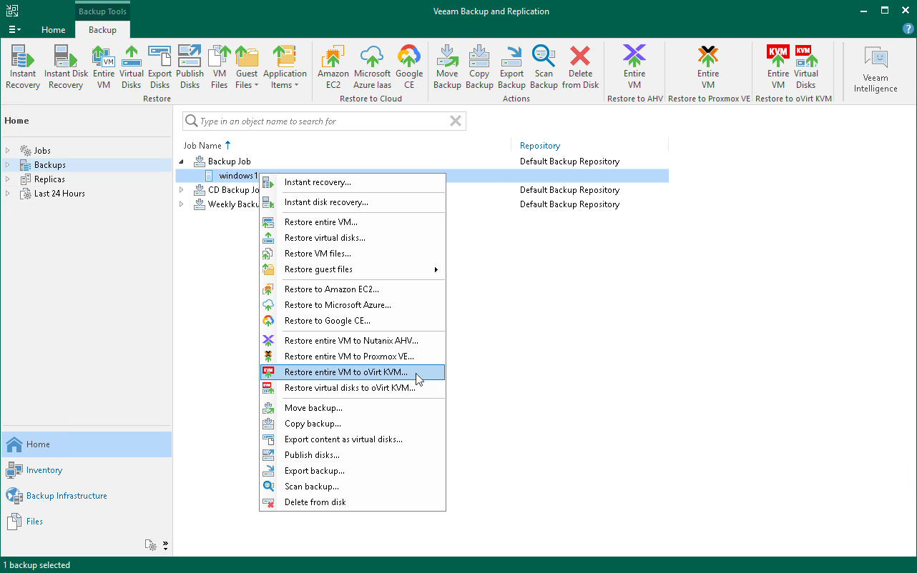
Task: Open Veeam Intelligence
Action: (876, 69)
